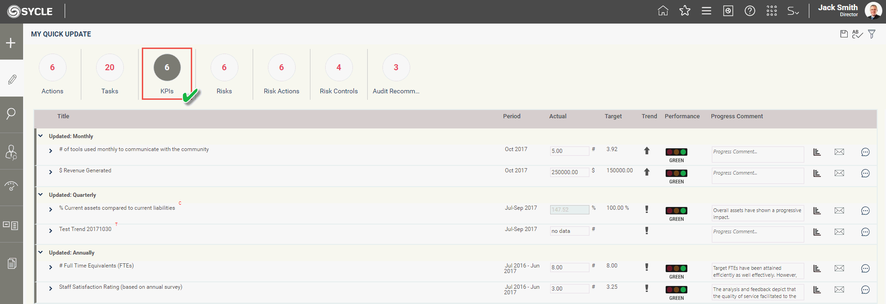The image size is (886, 304).
Task: Click the plus add icon in sidebar
Action: click(11, 43)
